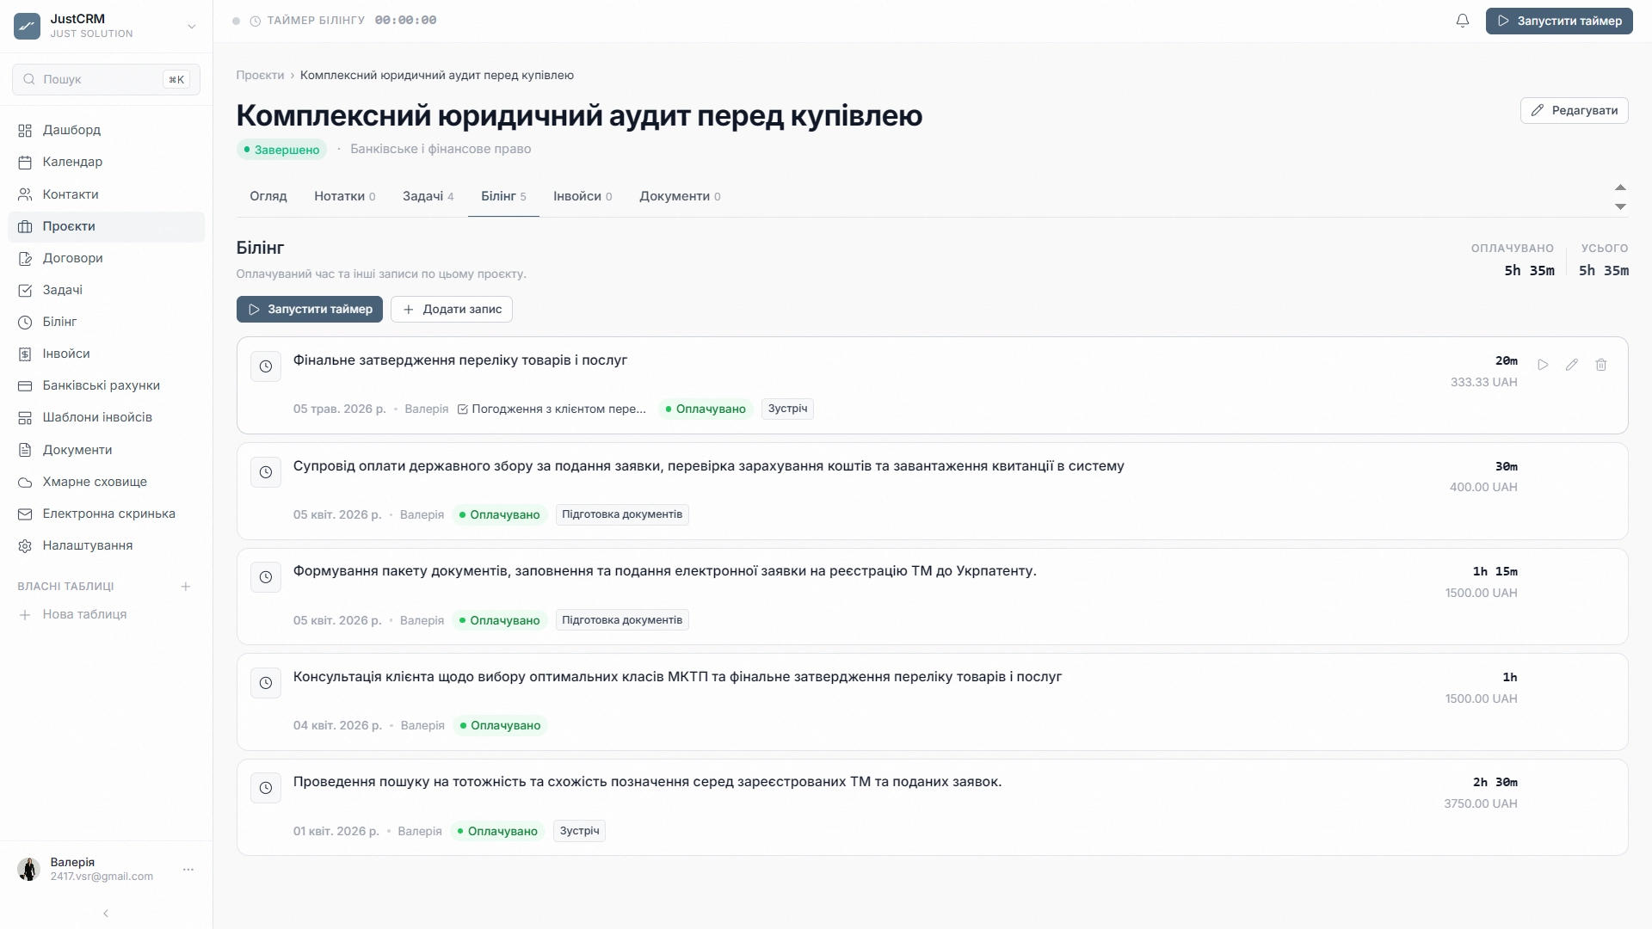Click the Банківське і фінансове право label
The width and height of the screenshot is (1652, 929).
coord(441,149)
